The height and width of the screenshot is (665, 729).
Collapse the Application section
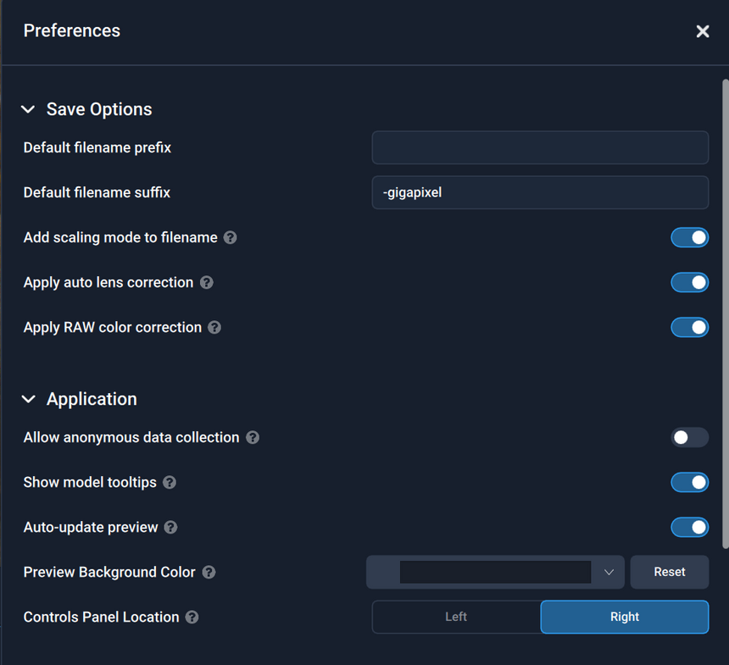pos(28,399)
